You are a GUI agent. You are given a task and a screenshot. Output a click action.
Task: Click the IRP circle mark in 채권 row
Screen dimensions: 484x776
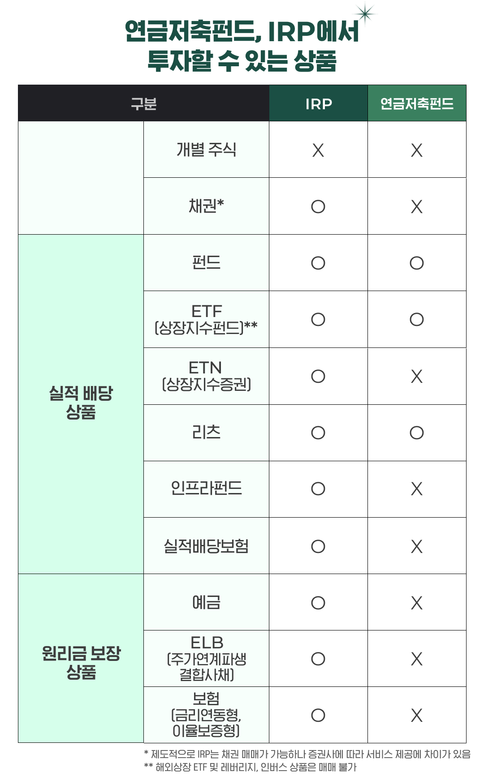click(318, 206)
